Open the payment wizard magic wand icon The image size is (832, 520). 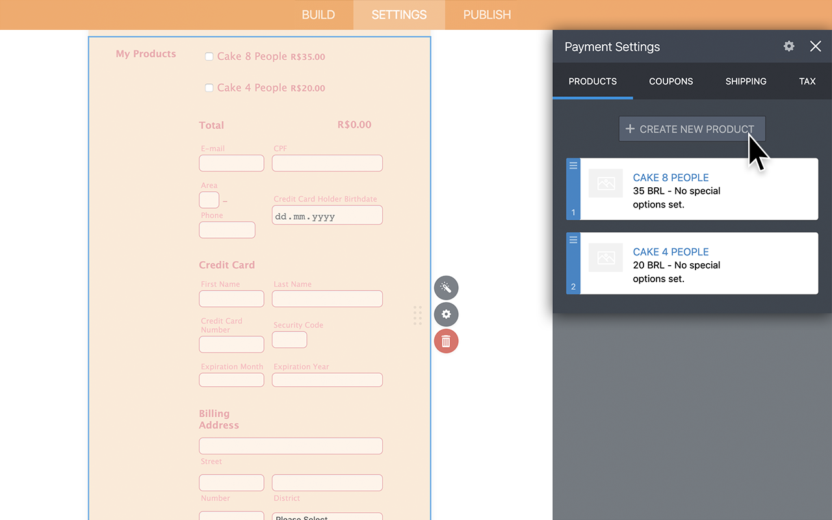[446, 287]
